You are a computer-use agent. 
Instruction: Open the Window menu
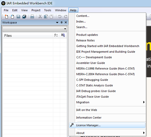[61, 10]
